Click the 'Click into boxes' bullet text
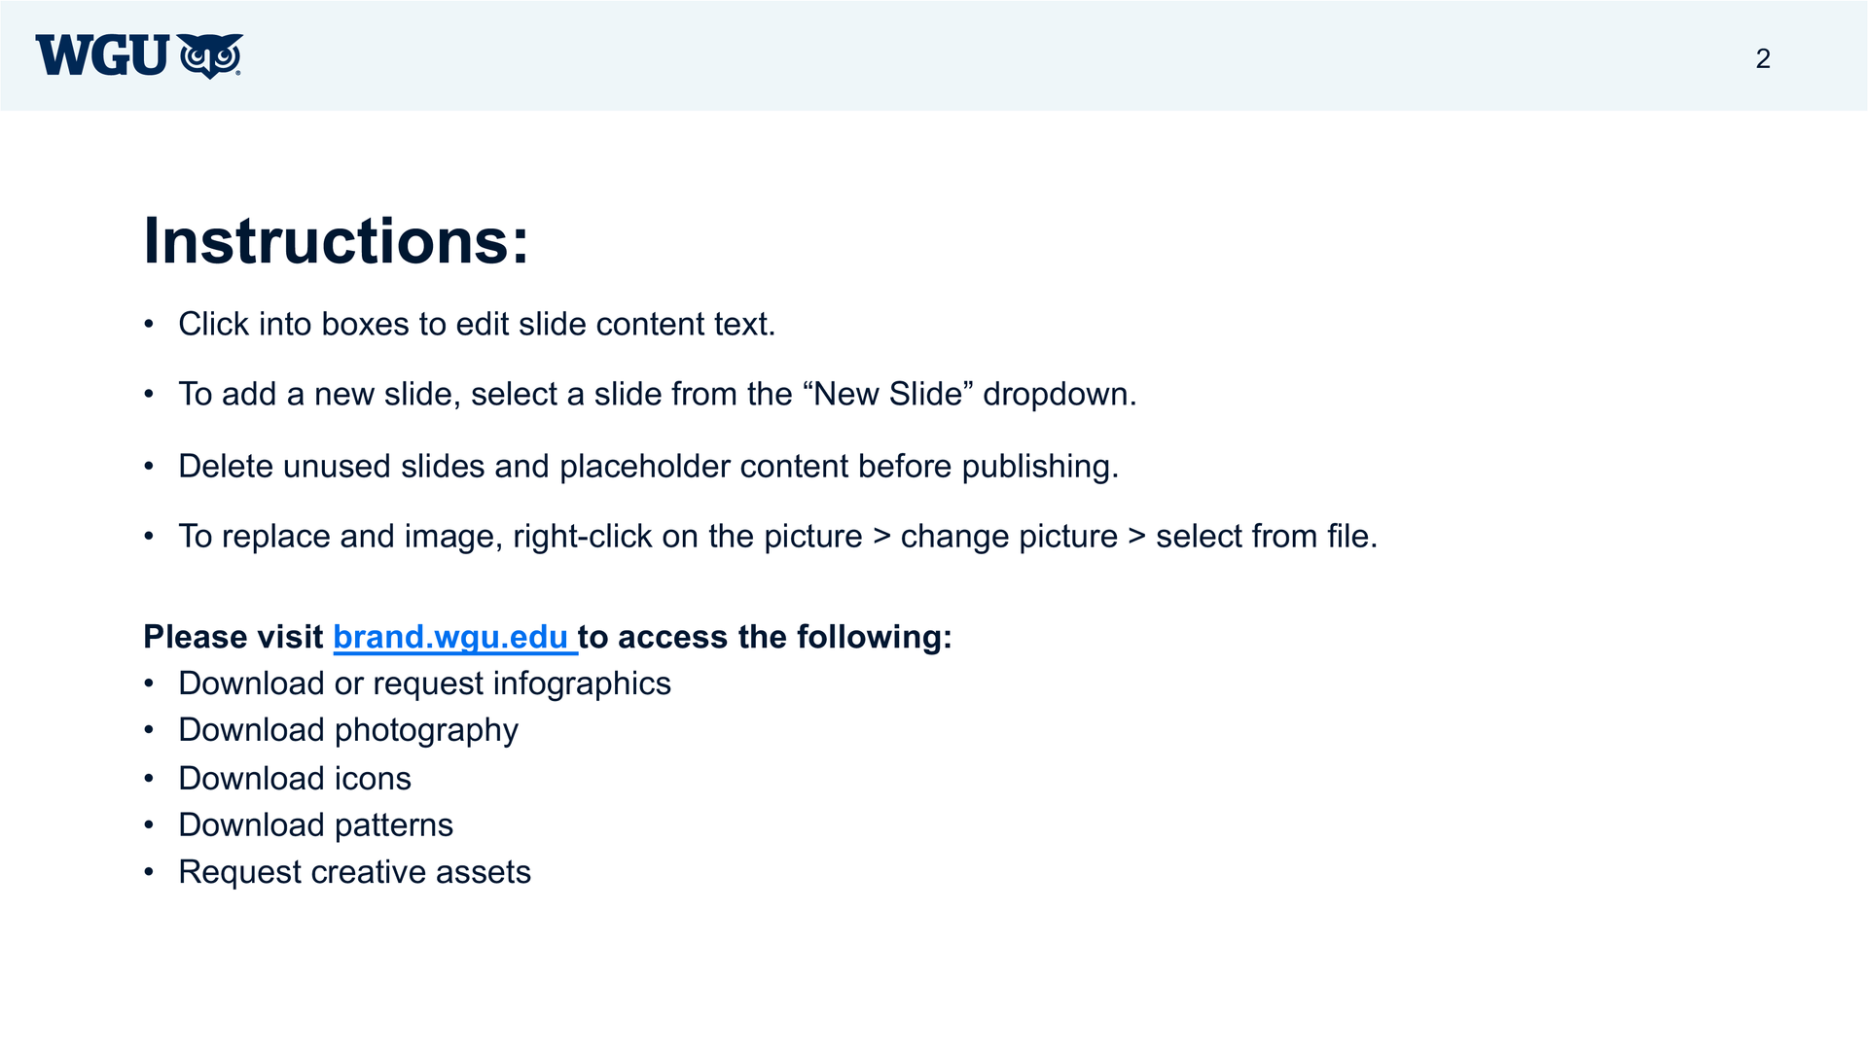Viewport: 1868px width, 1051px height. 477,324
